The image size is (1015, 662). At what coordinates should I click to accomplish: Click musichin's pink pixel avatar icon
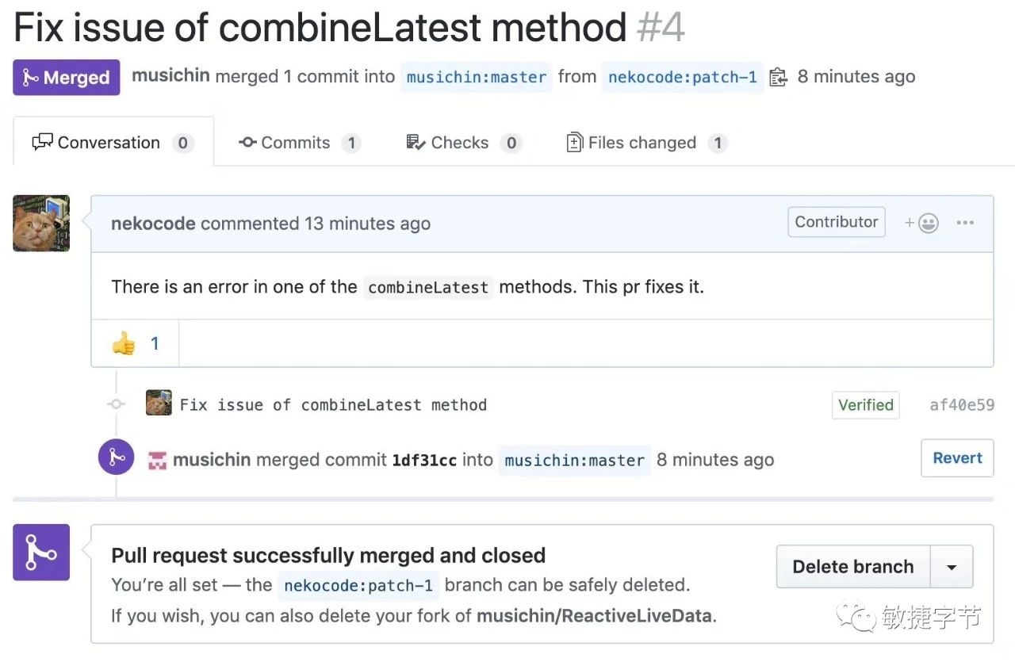[x=157, y=460]
